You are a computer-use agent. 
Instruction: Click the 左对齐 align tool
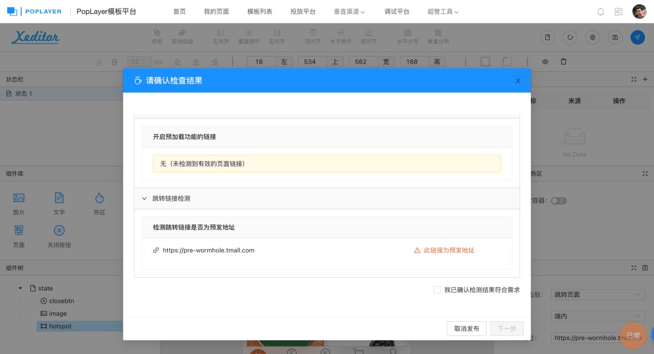click(x=221, y=37)
